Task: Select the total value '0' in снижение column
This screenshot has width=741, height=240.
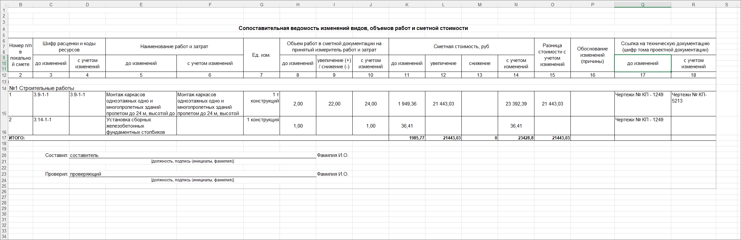Action: 480,138
